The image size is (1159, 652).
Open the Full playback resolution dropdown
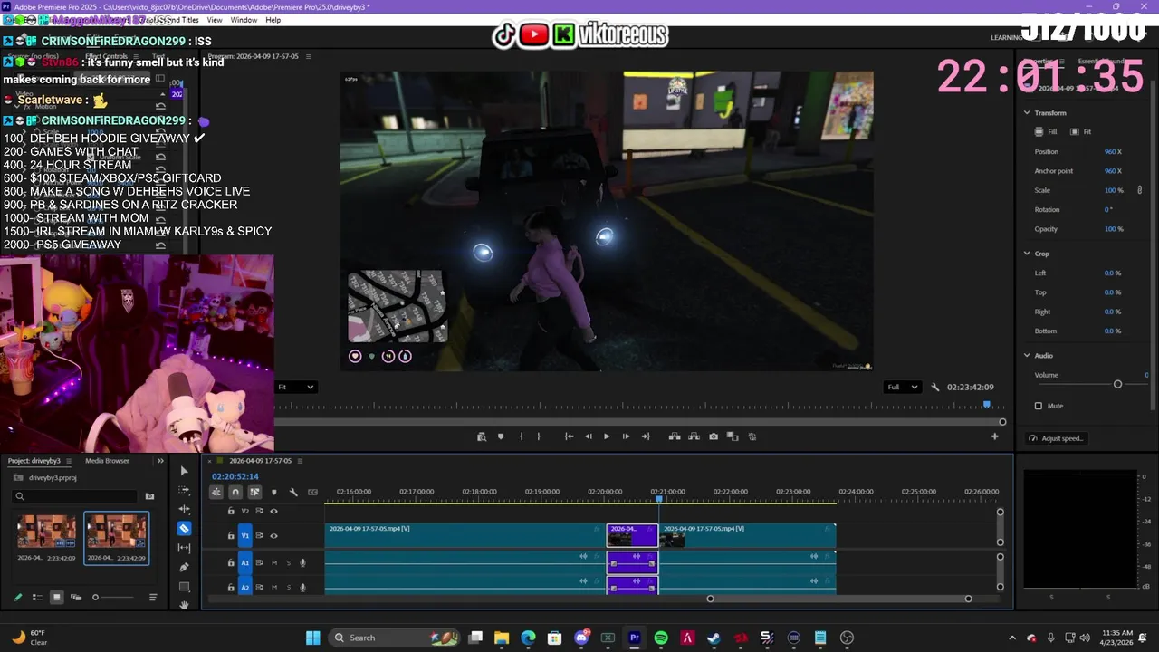(902, 387)
